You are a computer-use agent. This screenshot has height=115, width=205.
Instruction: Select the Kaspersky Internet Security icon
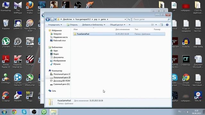pyautogui.click(x=18, y=62)
